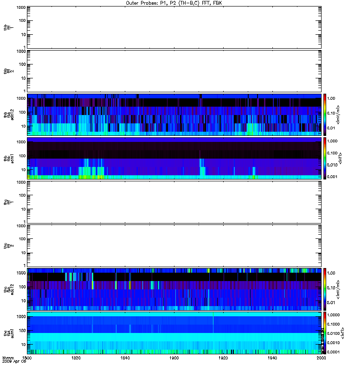The image size is (348, 371).
Task: Click the '1000' tick label of thb fff 1
Action: pos(21,7)
